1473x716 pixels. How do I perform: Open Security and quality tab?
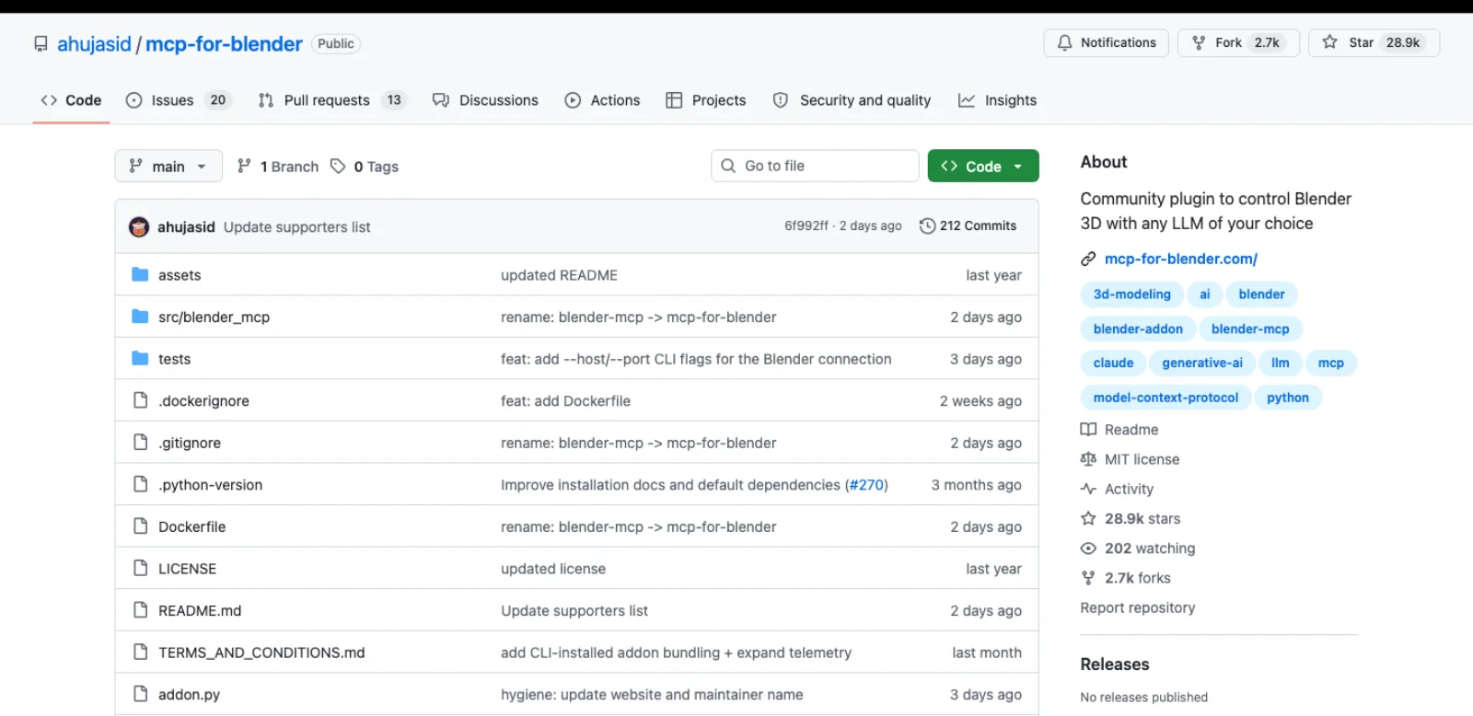[x=852, y=100]
